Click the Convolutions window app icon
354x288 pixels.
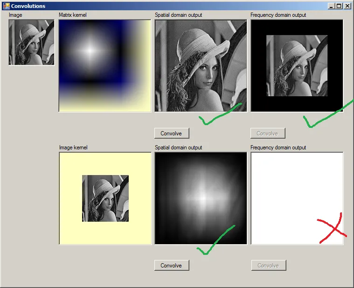point(7,6)
